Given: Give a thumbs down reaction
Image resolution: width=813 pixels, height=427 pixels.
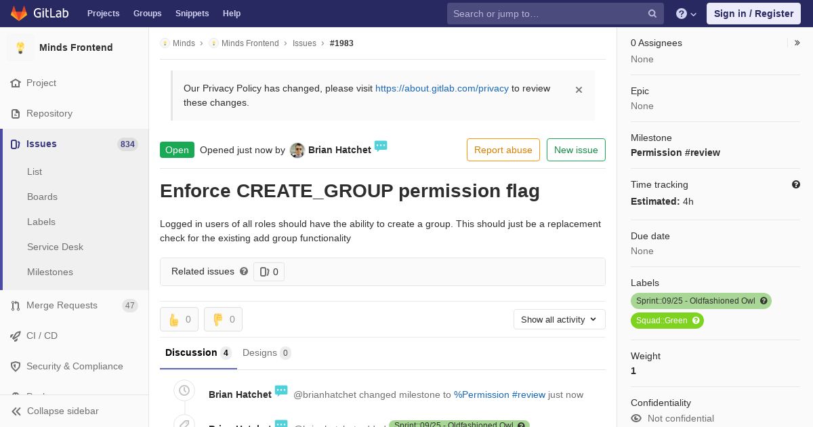Looking at the screenshot, I should click(223, 319).
